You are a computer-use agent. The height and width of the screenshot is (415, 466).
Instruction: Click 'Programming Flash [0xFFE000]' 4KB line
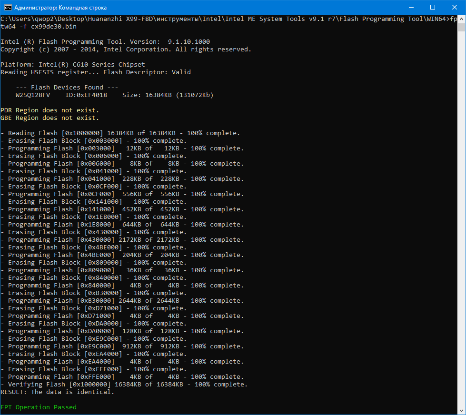pos(122,376)
